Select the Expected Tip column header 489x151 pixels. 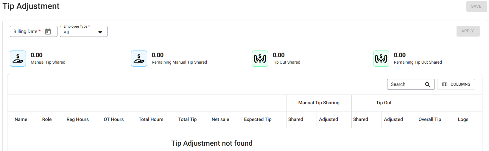coord(258,119)
